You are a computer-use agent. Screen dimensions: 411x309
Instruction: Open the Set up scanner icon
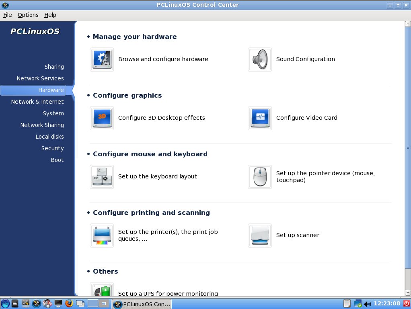click(260, 235)
